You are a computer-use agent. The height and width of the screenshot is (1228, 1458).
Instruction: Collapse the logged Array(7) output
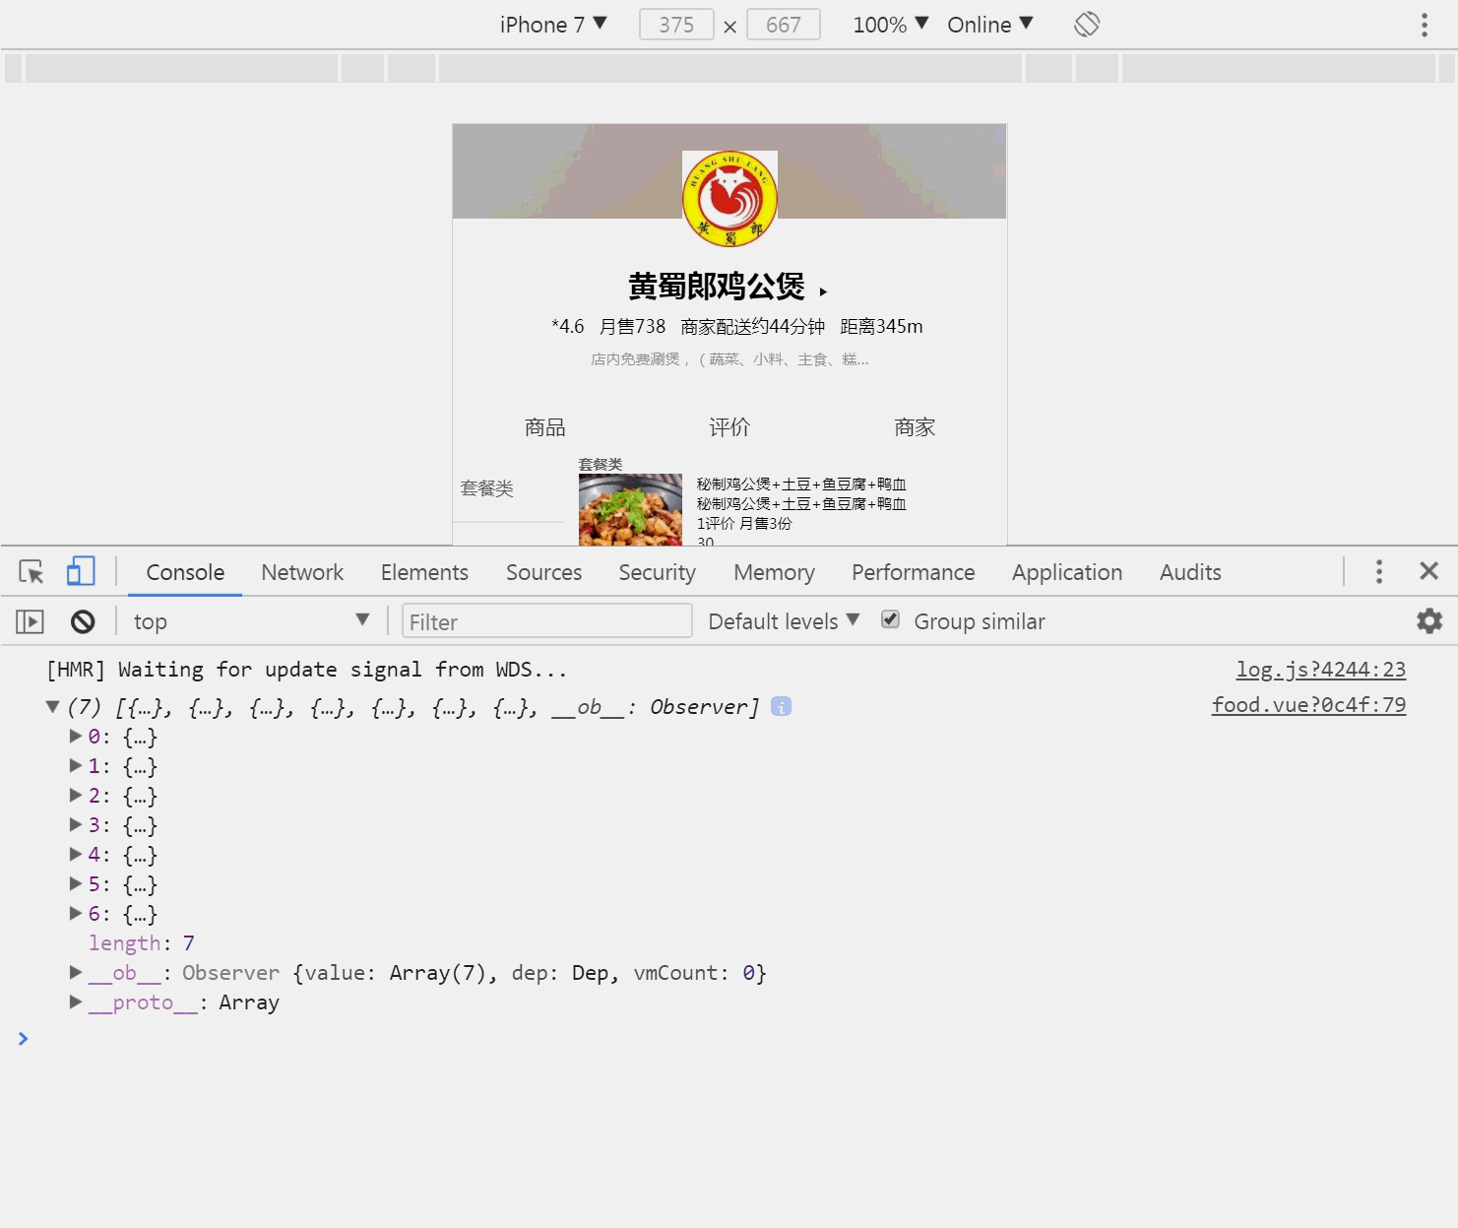coord(53,707)
